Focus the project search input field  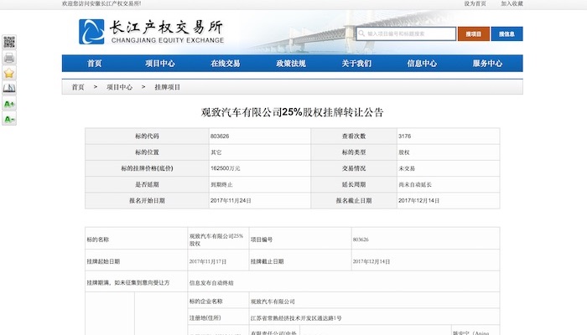pos(406,33)
